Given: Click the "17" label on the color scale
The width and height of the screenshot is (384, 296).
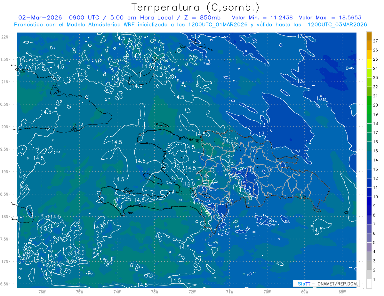Looking at the screenshot, I should click(x=375, y=133).
